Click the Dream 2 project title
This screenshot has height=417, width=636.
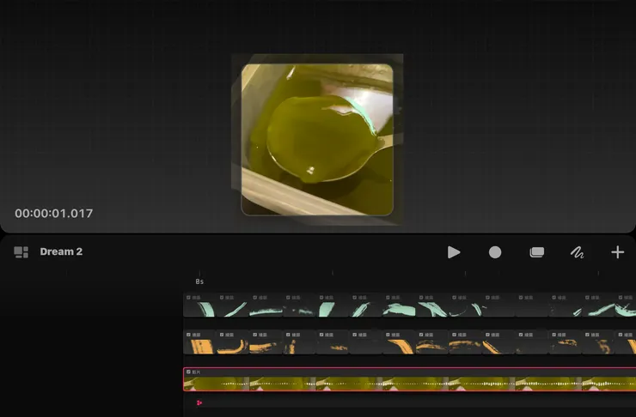[61, 251]
